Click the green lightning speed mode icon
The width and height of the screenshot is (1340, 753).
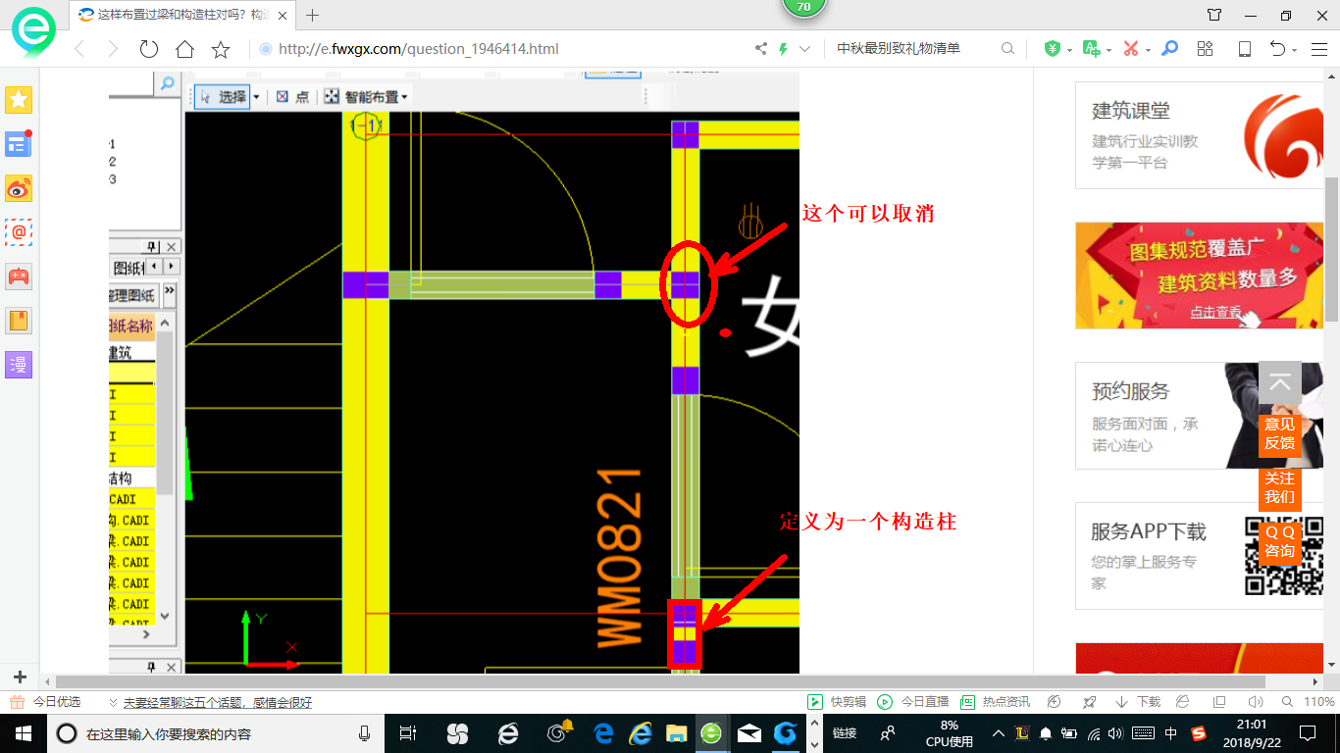click(x=783, y=49)
